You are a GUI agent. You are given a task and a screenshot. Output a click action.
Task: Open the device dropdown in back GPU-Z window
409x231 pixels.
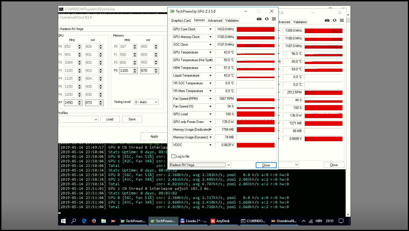tap(289, 165)
